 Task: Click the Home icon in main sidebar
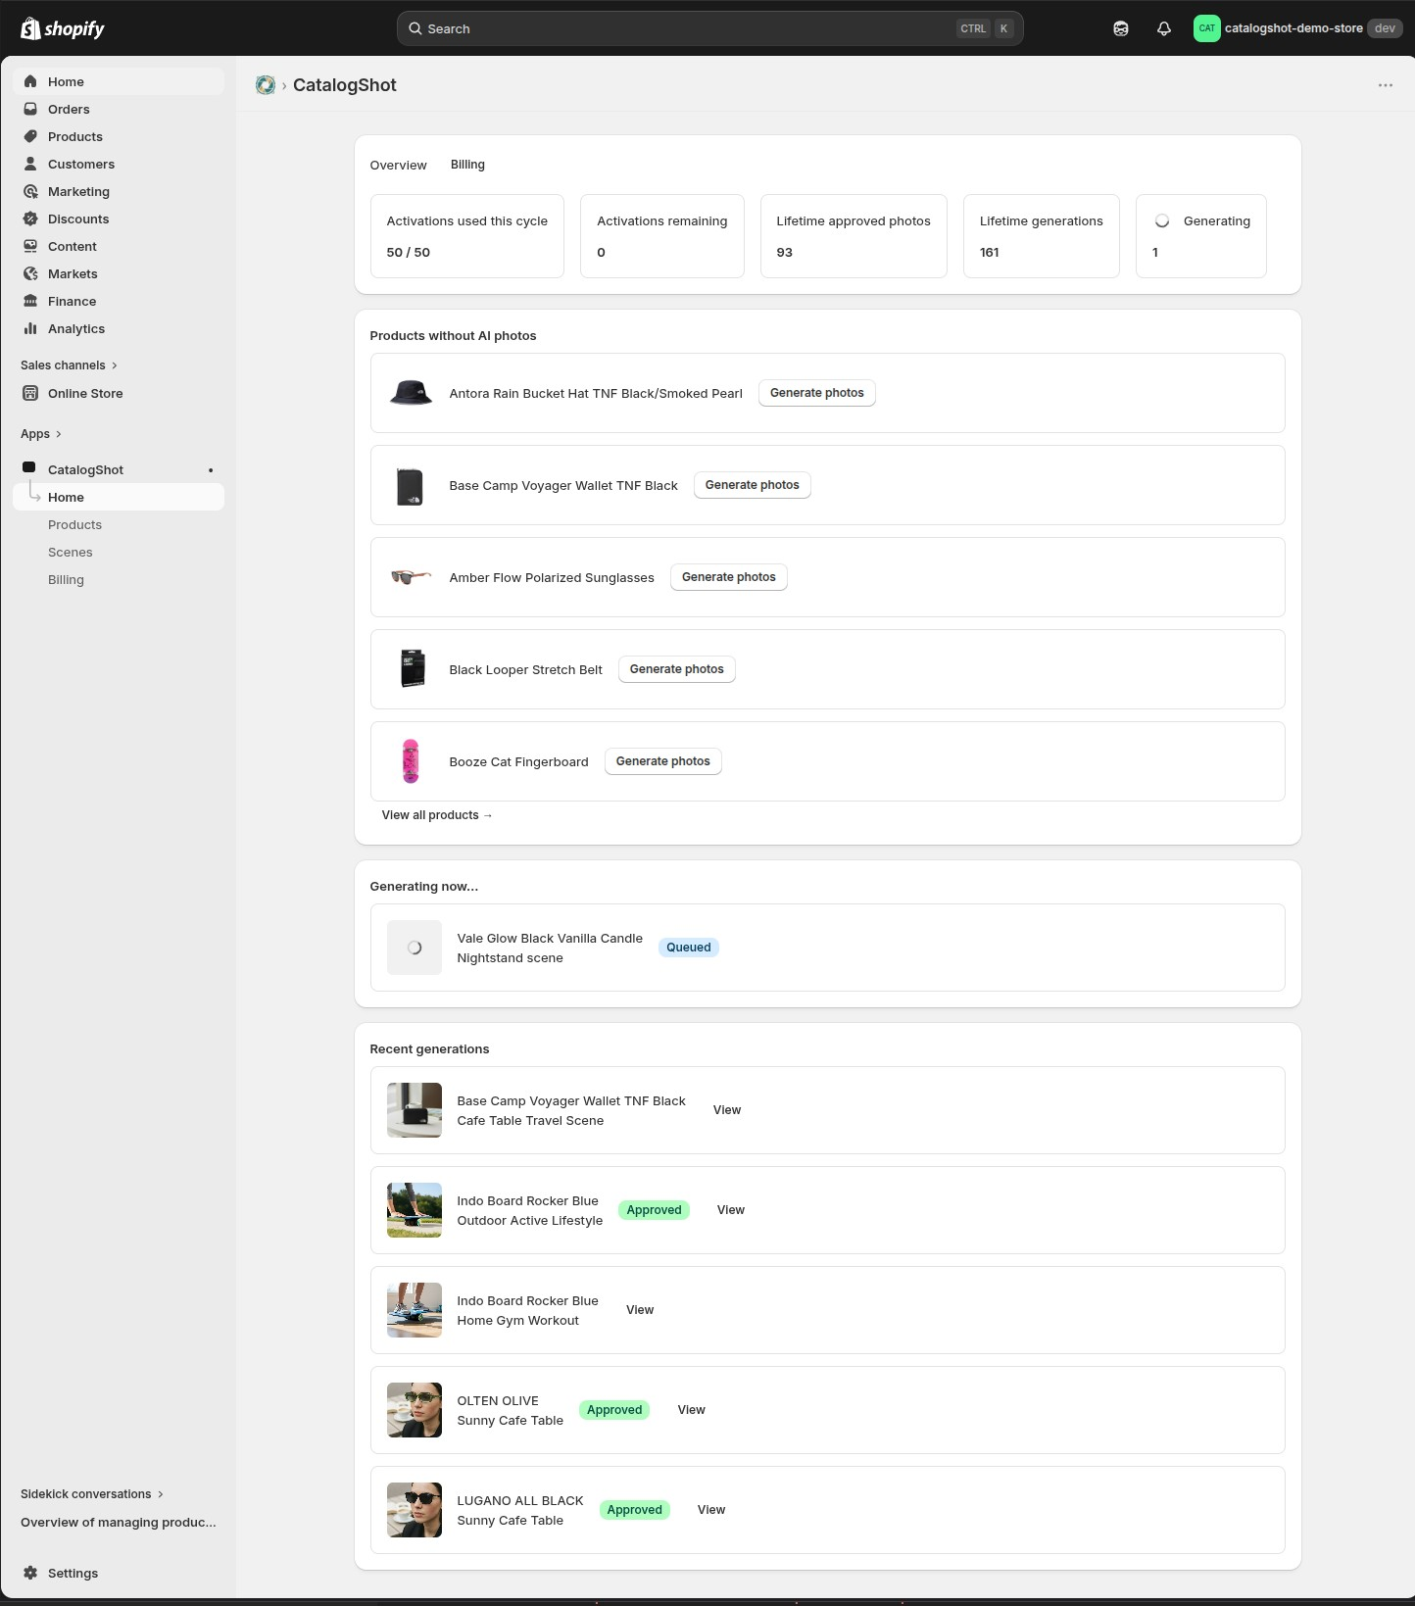pos(30,81)
